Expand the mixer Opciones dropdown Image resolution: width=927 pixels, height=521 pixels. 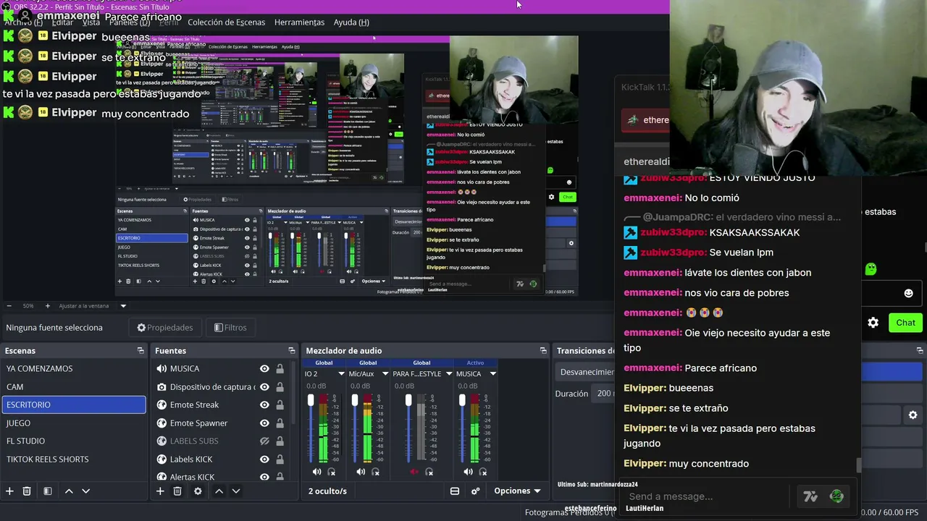click(517, 491)
